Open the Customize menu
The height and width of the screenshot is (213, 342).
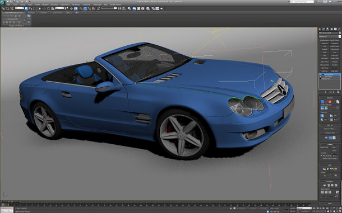pos(86,4)
